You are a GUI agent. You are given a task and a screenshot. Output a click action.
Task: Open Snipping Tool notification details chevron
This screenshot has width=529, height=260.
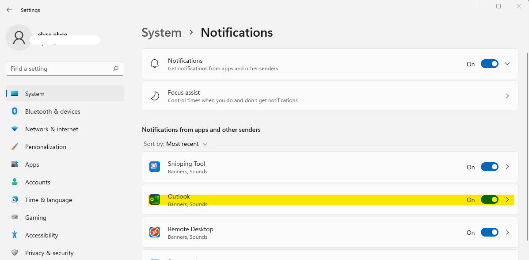point(507,167)
